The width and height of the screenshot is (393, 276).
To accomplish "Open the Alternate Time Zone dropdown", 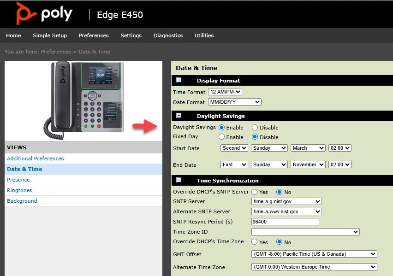I will click(x=314, y=267).
